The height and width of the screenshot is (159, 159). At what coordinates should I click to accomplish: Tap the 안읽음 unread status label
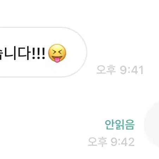tap(120, 125)
